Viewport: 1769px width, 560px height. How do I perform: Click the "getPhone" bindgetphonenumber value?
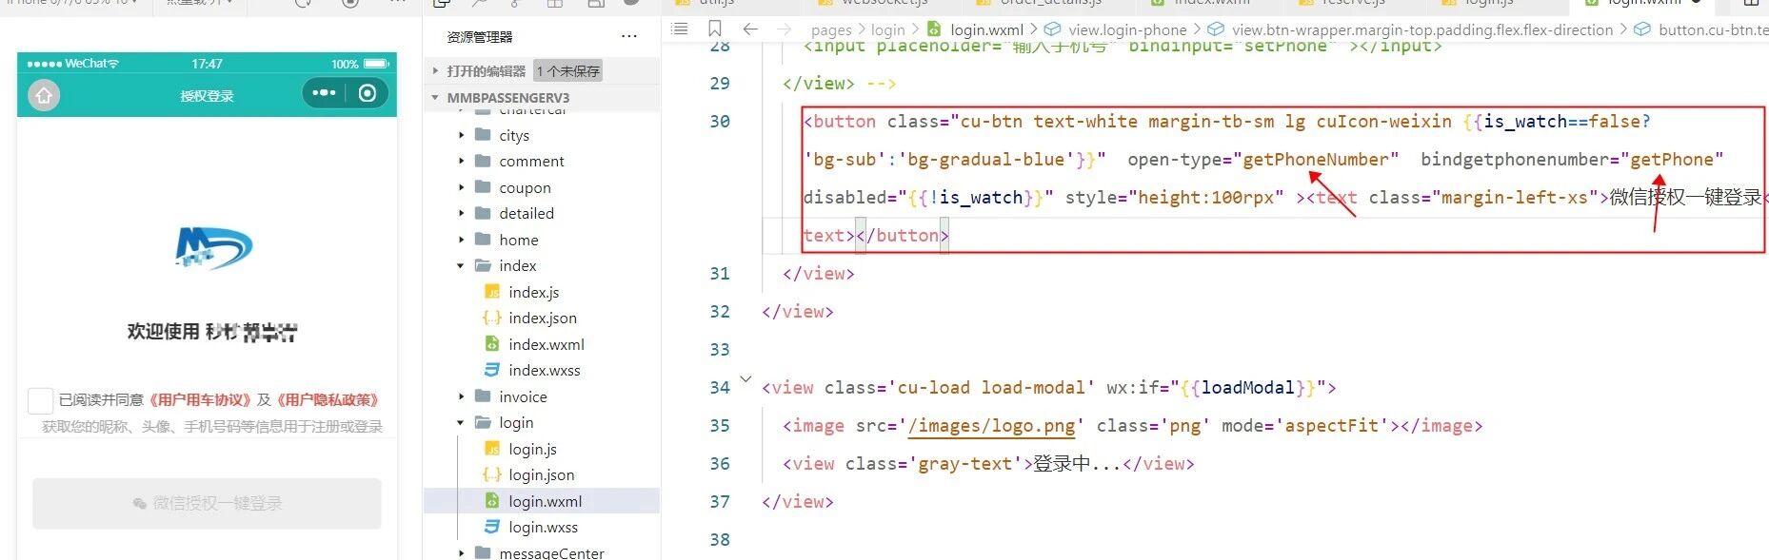(1671, 160)
